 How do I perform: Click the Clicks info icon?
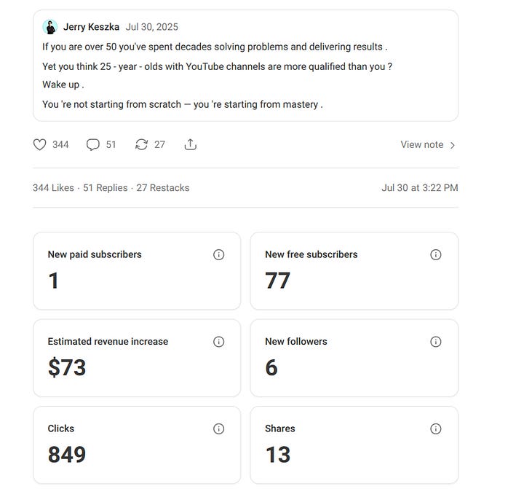tap(218, 429)
